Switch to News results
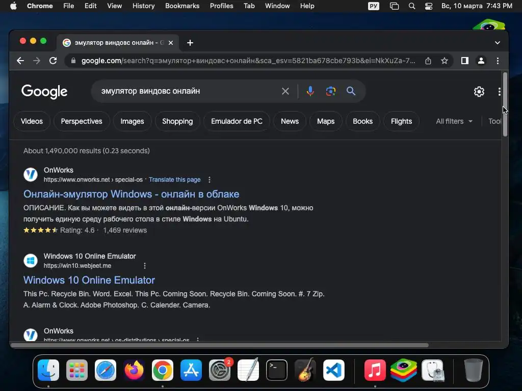This screenshot has width=522, height=391. [290, 121]
